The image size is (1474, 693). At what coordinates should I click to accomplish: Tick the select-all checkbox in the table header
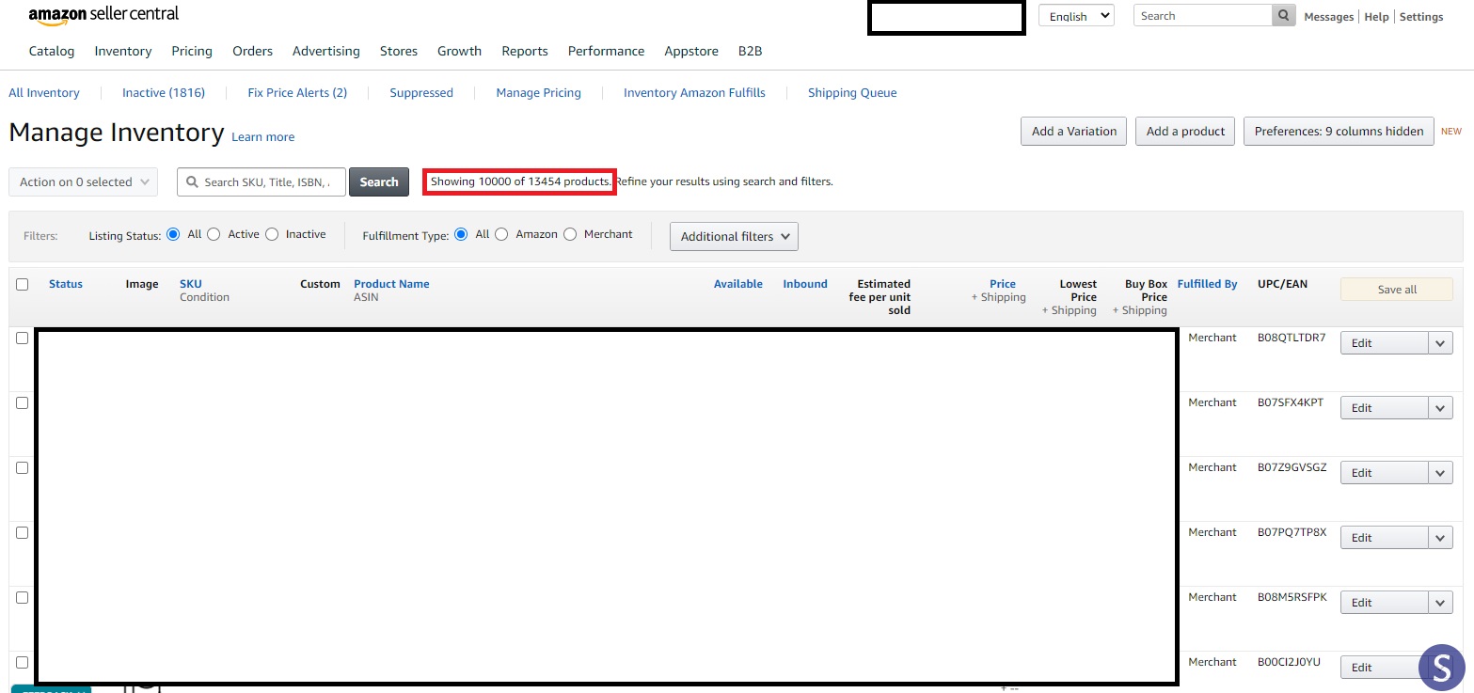pyautogui.click(x=23, y=285)
